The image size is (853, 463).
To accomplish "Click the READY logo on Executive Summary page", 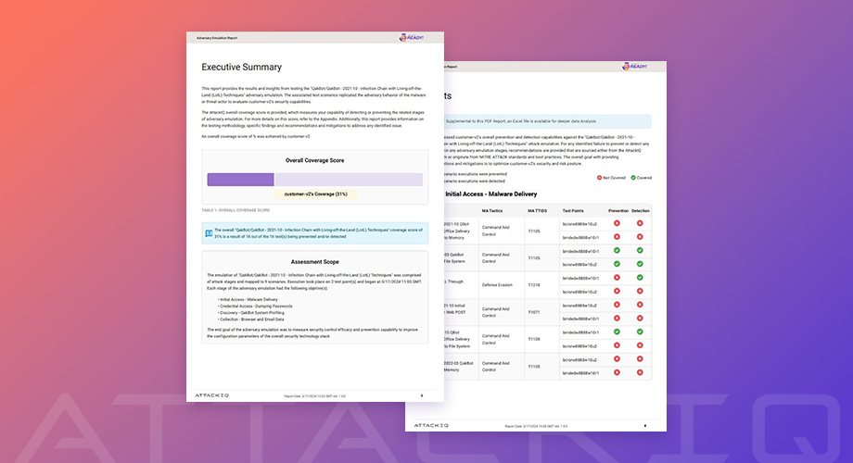I will click(412, 37).
